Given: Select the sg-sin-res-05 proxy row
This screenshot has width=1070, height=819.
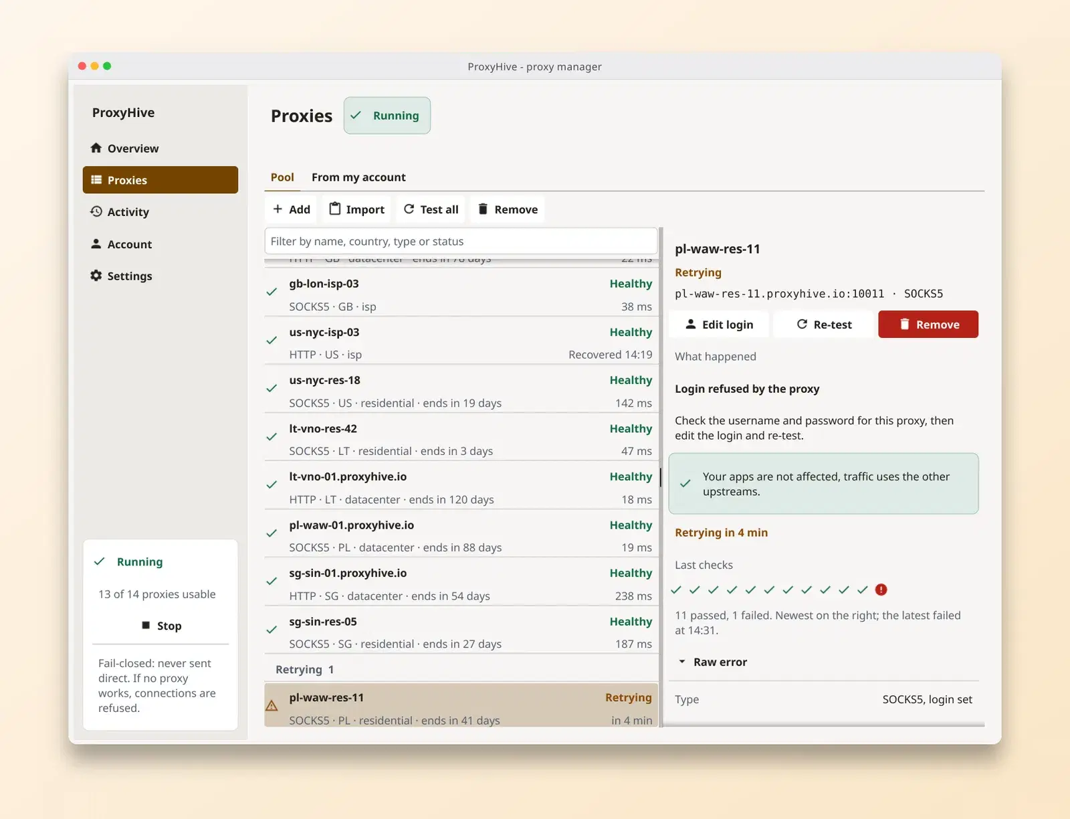Looking at the screenshot, I should 461,630.
